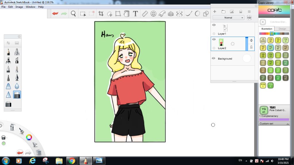
Task: Open the Normal blend mode dropdown
Action: coord(228,18)
